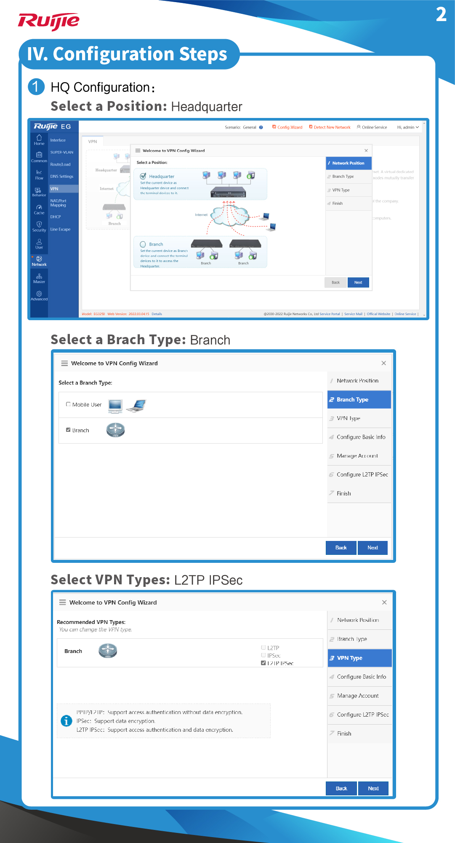
Task: Click the blue info icon beside the IPSec notes
Action: tap(67, 721)
